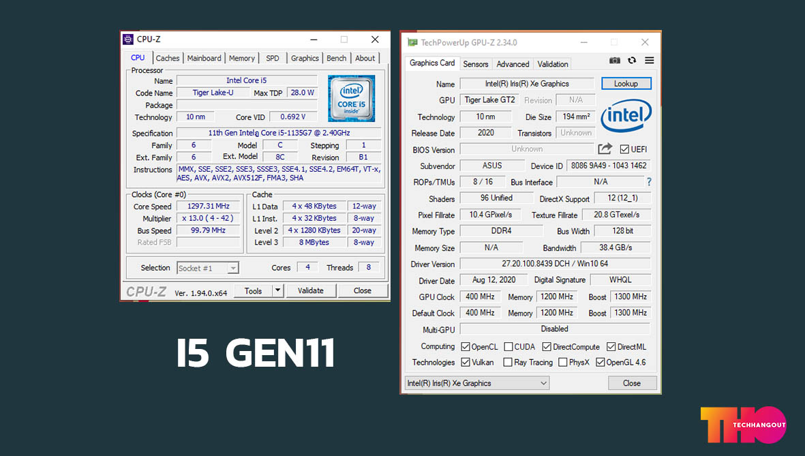
Task: Open the Memory tab in CPU-Z
Action: tap(242, 58)
